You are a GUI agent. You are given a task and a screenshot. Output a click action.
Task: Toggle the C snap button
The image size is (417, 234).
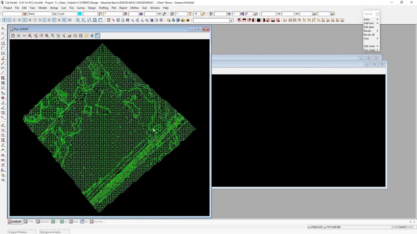pyautogui.click(x=24, y=20)
